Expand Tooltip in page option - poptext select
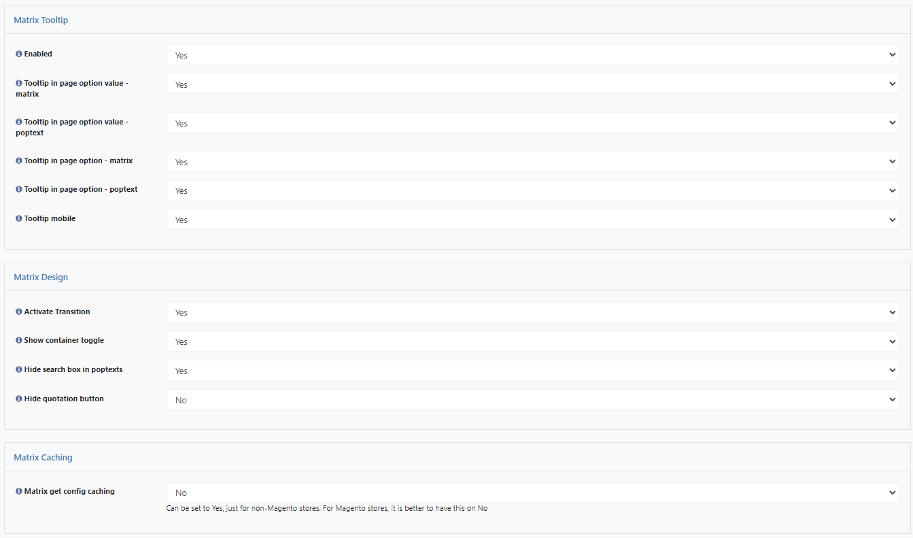Screen dimensions: 913x538 click(532, 191)
